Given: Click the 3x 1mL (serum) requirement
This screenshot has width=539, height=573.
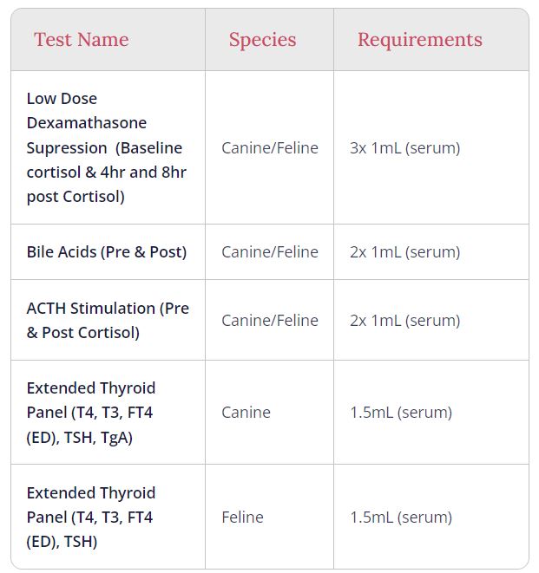Looking at the screenshot, I should 404,148.
